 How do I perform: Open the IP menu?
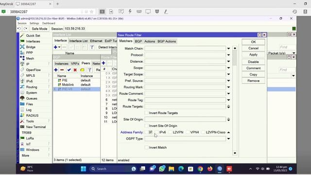pyautogui.click(x=28, y=64)
